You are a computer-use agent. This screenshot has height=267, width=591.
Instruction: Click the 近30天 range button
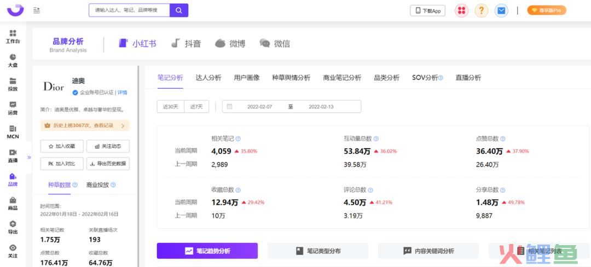[170, 107]
